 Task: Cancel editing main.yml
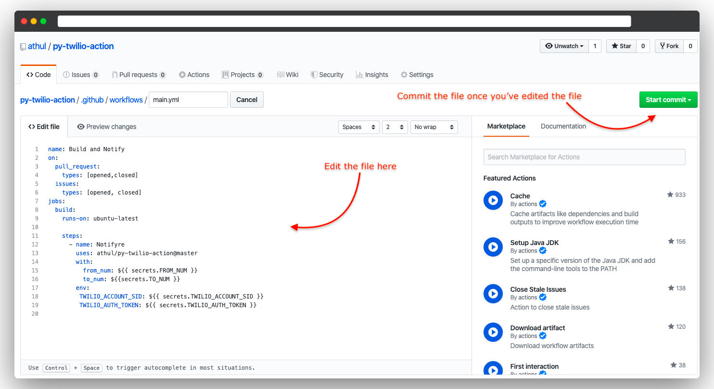click(247, 100)
